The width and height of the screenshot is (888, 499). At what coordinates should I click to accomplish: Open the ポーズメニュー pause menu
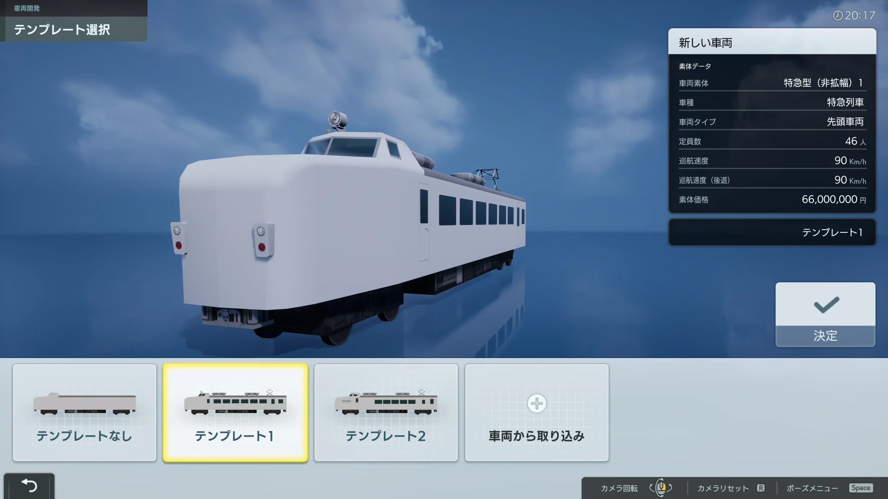coord(812,488)
